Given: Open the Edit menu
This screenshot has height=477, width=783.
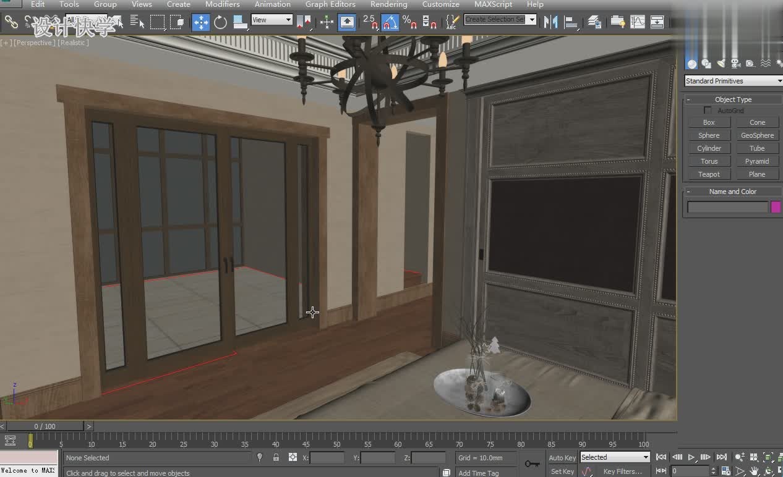Looking at the screenshot, I should point(38,4).
